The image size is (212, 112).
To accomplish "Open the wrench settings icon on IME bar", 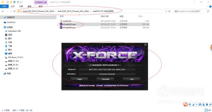I will coord(210,104).
